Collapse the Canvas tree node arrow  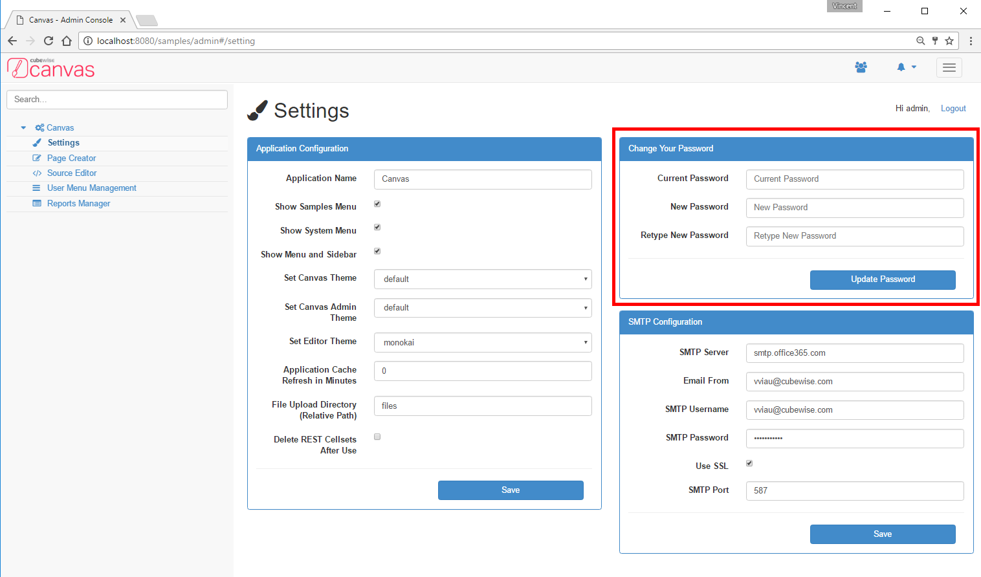pyautogui.click(x=24, y=128)
